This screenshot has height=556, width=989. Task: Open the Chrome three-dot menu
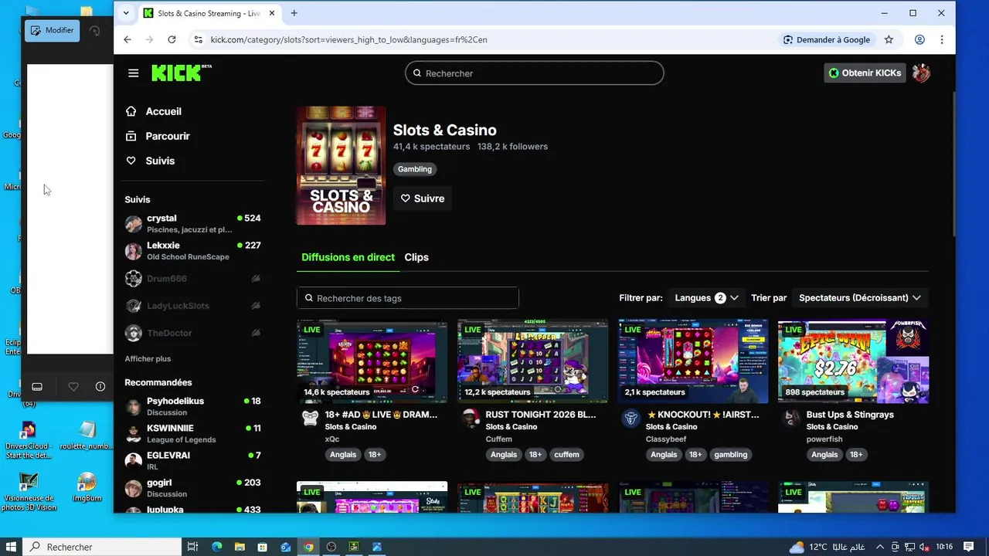tap(942, 39)
